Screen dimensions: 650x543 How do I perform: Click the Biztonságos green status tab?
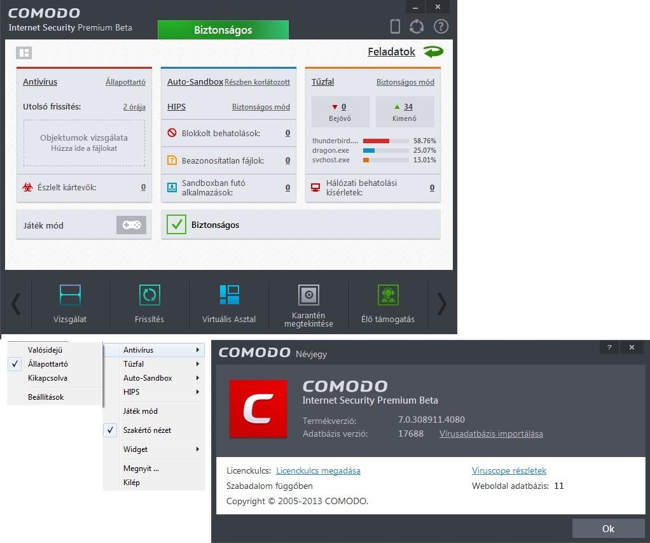pos(223,30)
